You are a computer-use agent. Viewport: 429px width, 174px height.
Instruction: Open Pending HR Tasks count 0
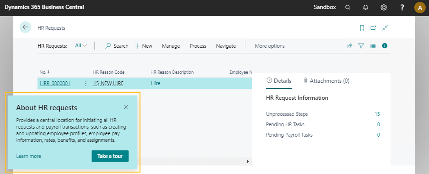pyautogui.click(x=378, y=124)
